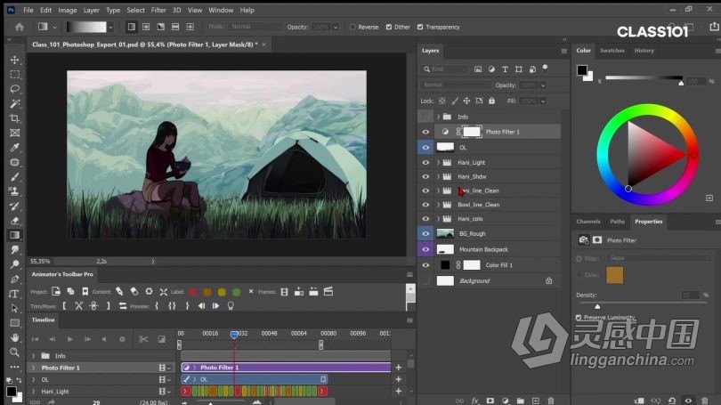Open the Filter menu

point(158,10)
